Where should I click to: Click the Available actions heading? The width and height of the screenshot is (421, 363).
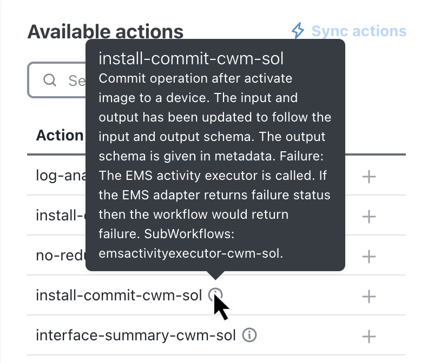(x=106, y=32)
